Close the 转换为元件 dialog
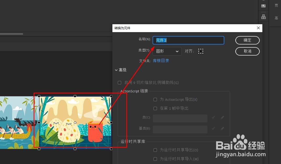This screenshot has height=164, width=281. coord(258,28)
